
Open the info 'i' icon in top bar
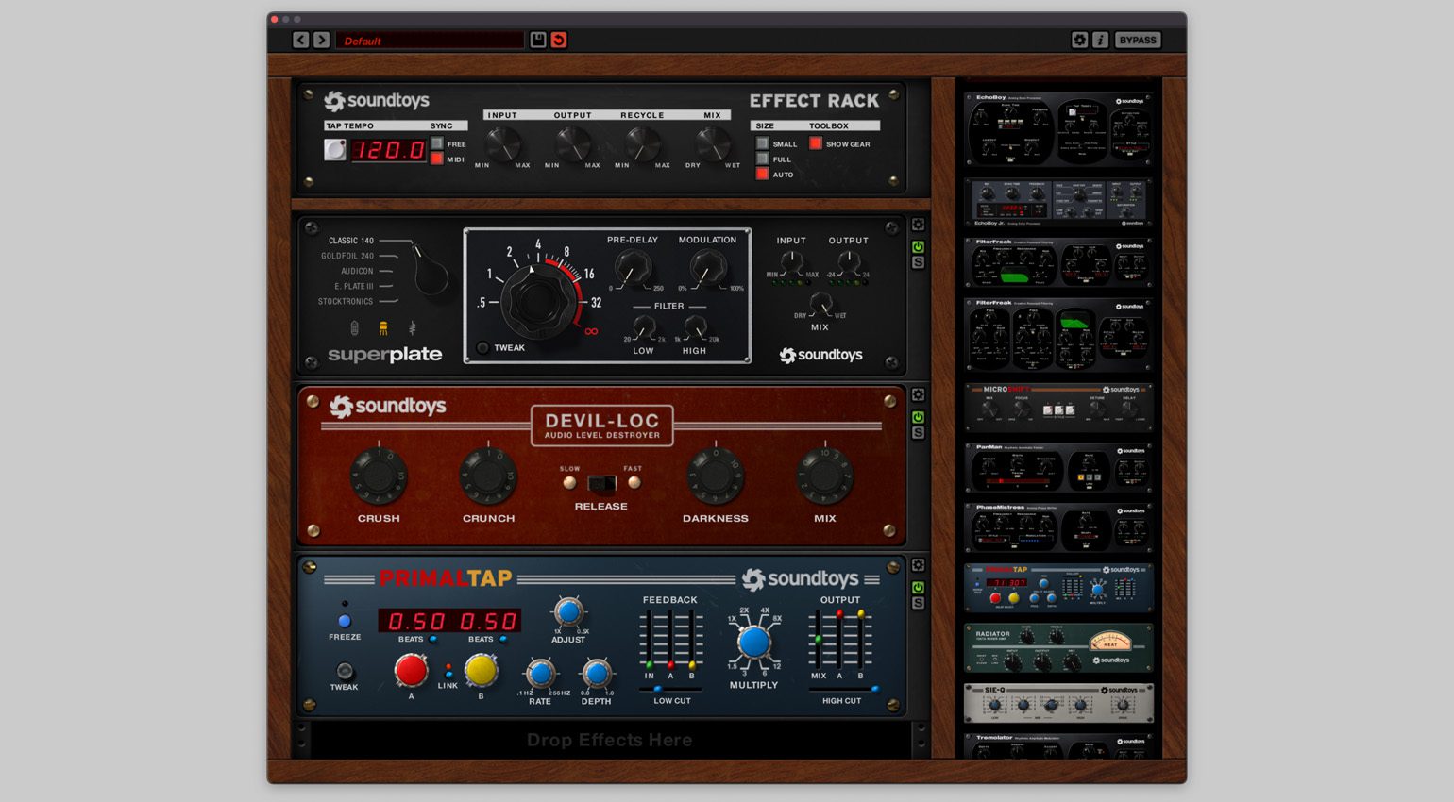(x=1100, y=40)
